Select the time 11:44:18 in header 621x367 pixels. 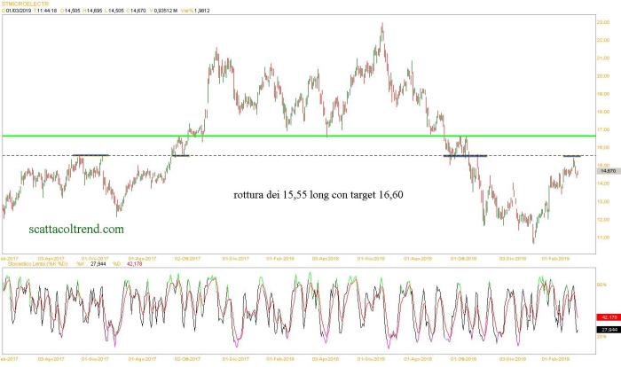[47, 11]
